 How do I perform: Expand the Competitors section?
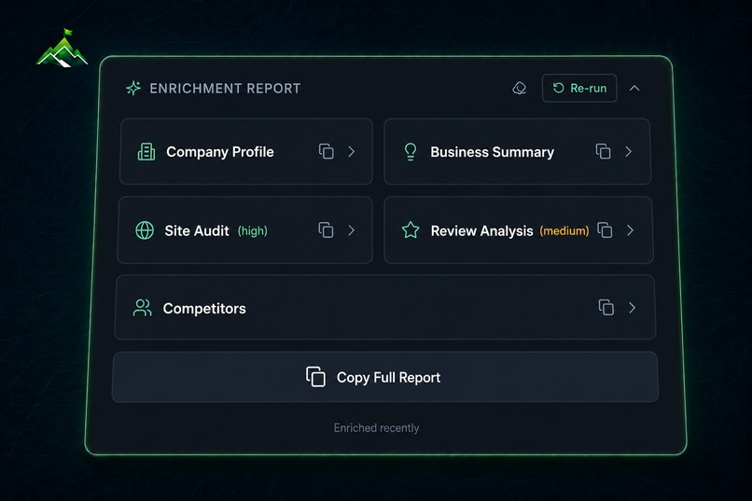pos(632,307)
